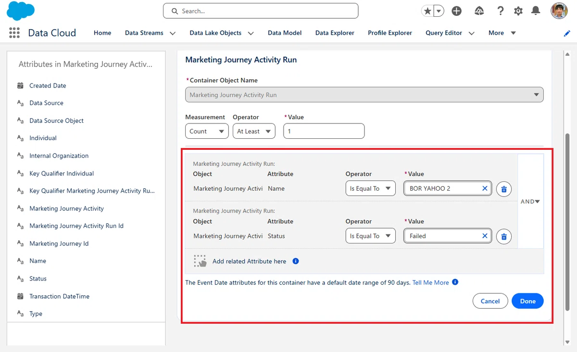This screenshot has width=577, height=352.
Task: Select the Type attribute
Action: [36, 314]
